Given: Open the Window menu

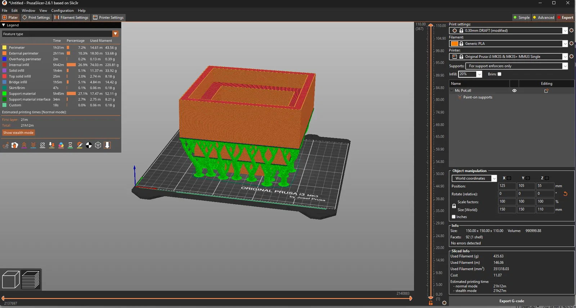Looking at the screenshot, I should pyautogui.click(x=28, y=10).
